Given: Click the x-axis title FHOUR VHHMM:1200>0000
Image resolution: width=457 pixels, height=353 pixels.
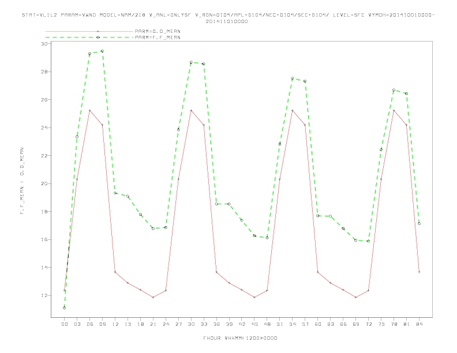Looking at the screenshot, I should (x=240, y=338).
